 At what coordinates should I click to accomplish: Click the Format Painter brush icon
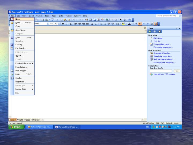(x=69, y=20)
